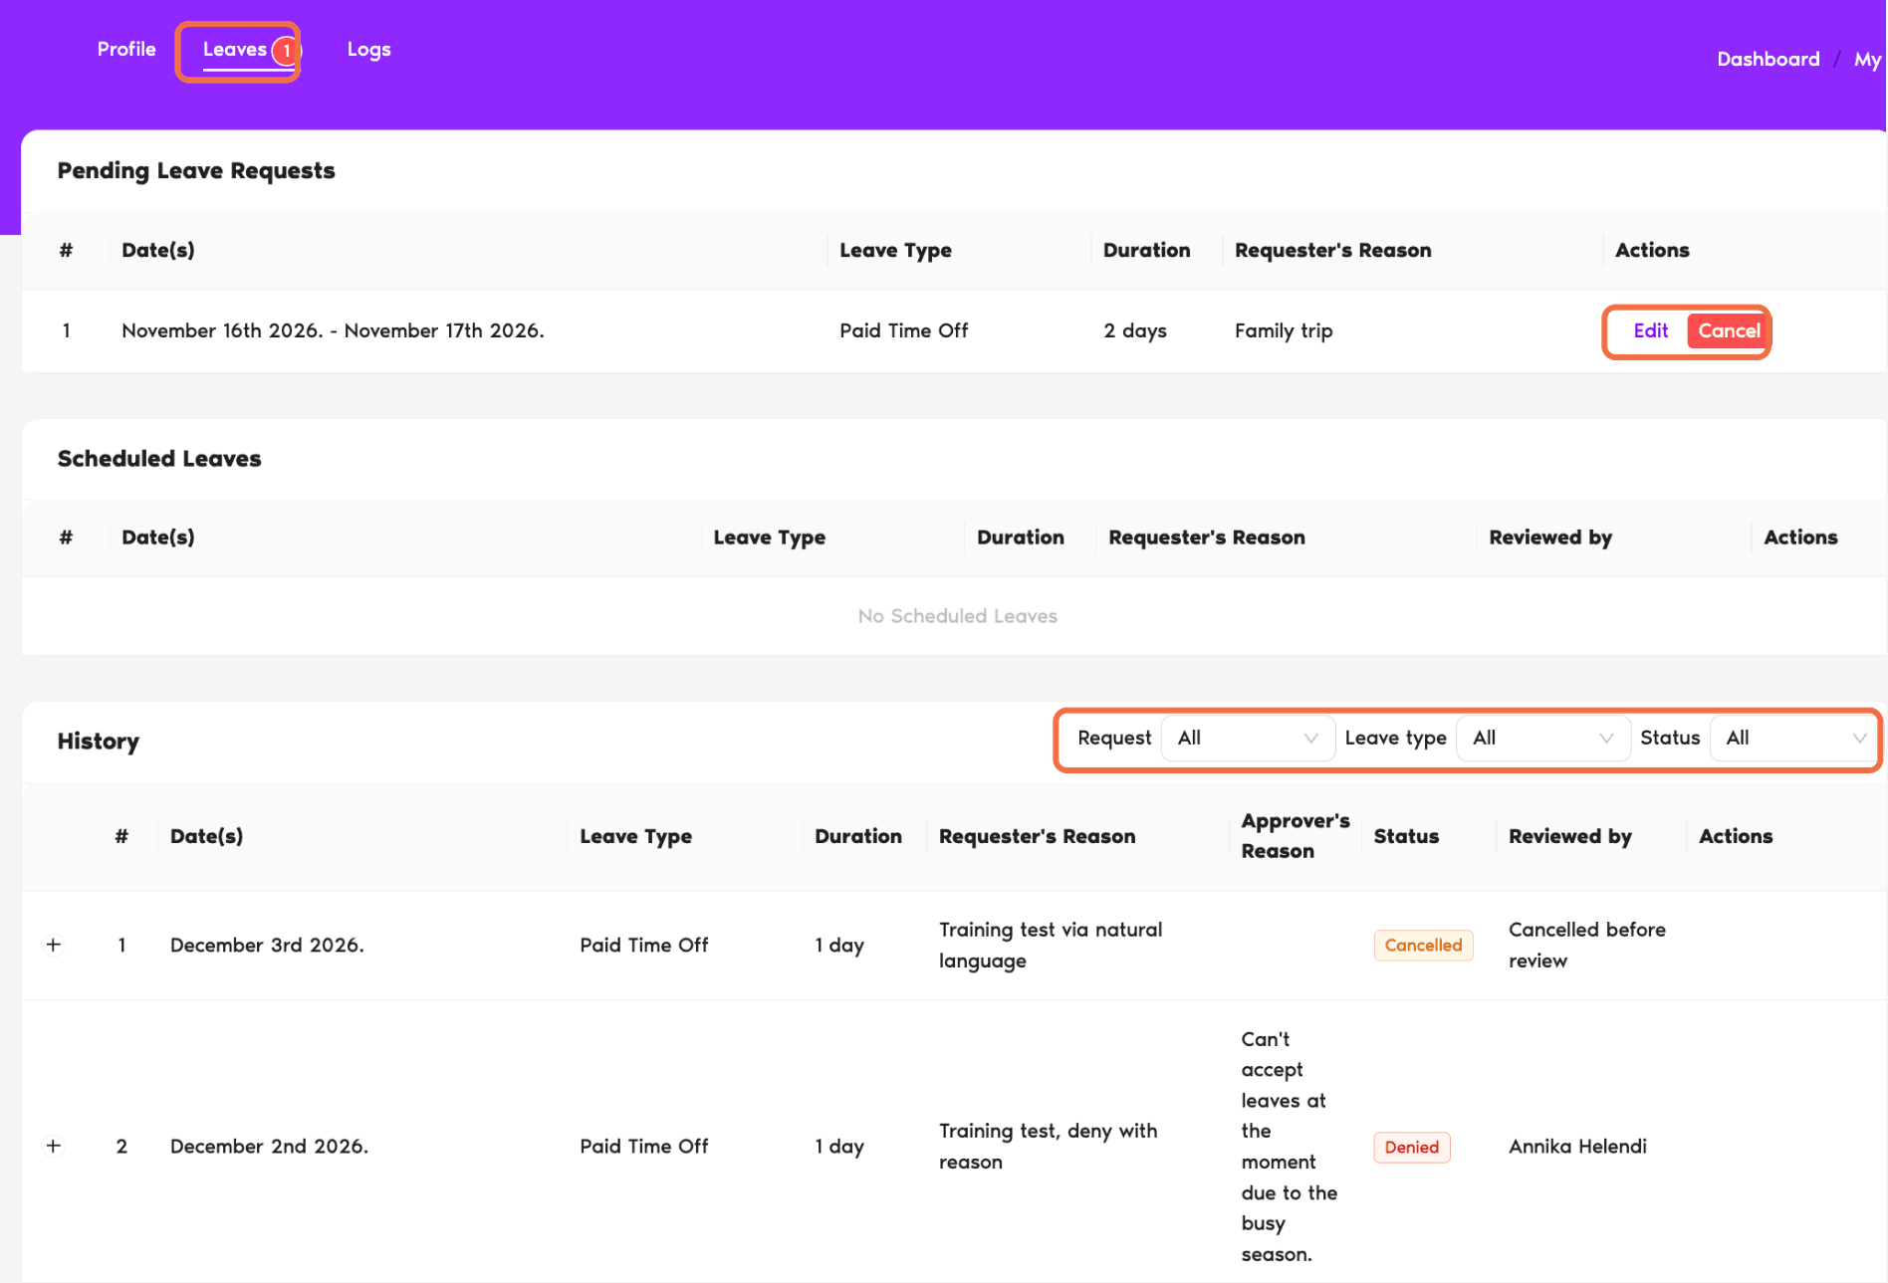This screenshot has height=1283, width=1888.
Task: Click the Leaves notification badge
Action: coord(286,50)
